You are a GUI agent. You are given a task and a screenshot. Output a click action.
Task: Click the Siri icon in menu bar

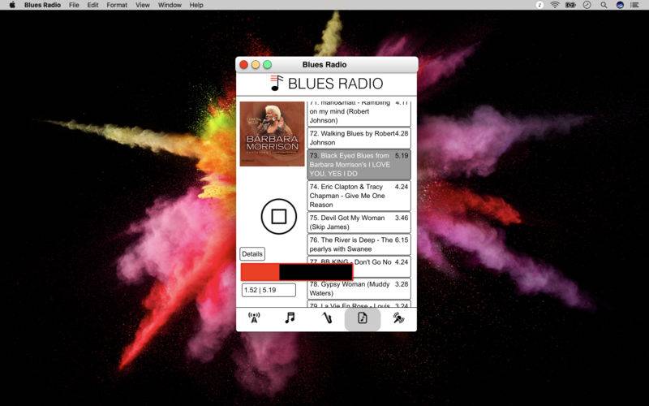620,5
